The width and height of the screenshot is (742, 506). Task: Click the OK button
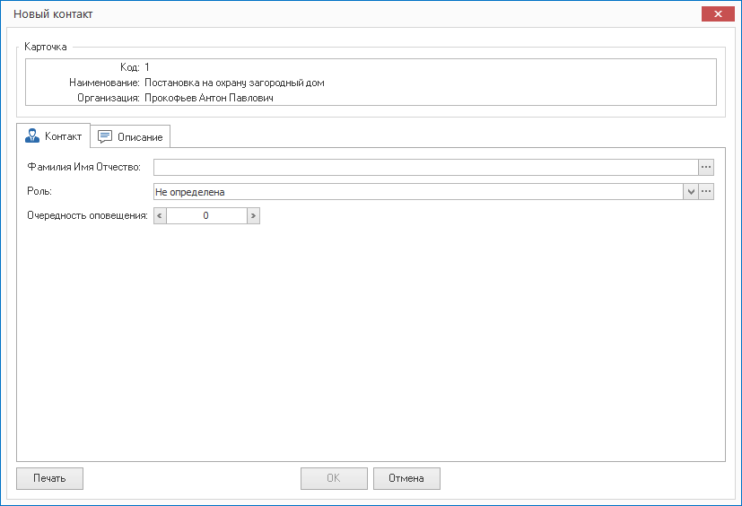[x=334, y=478]
